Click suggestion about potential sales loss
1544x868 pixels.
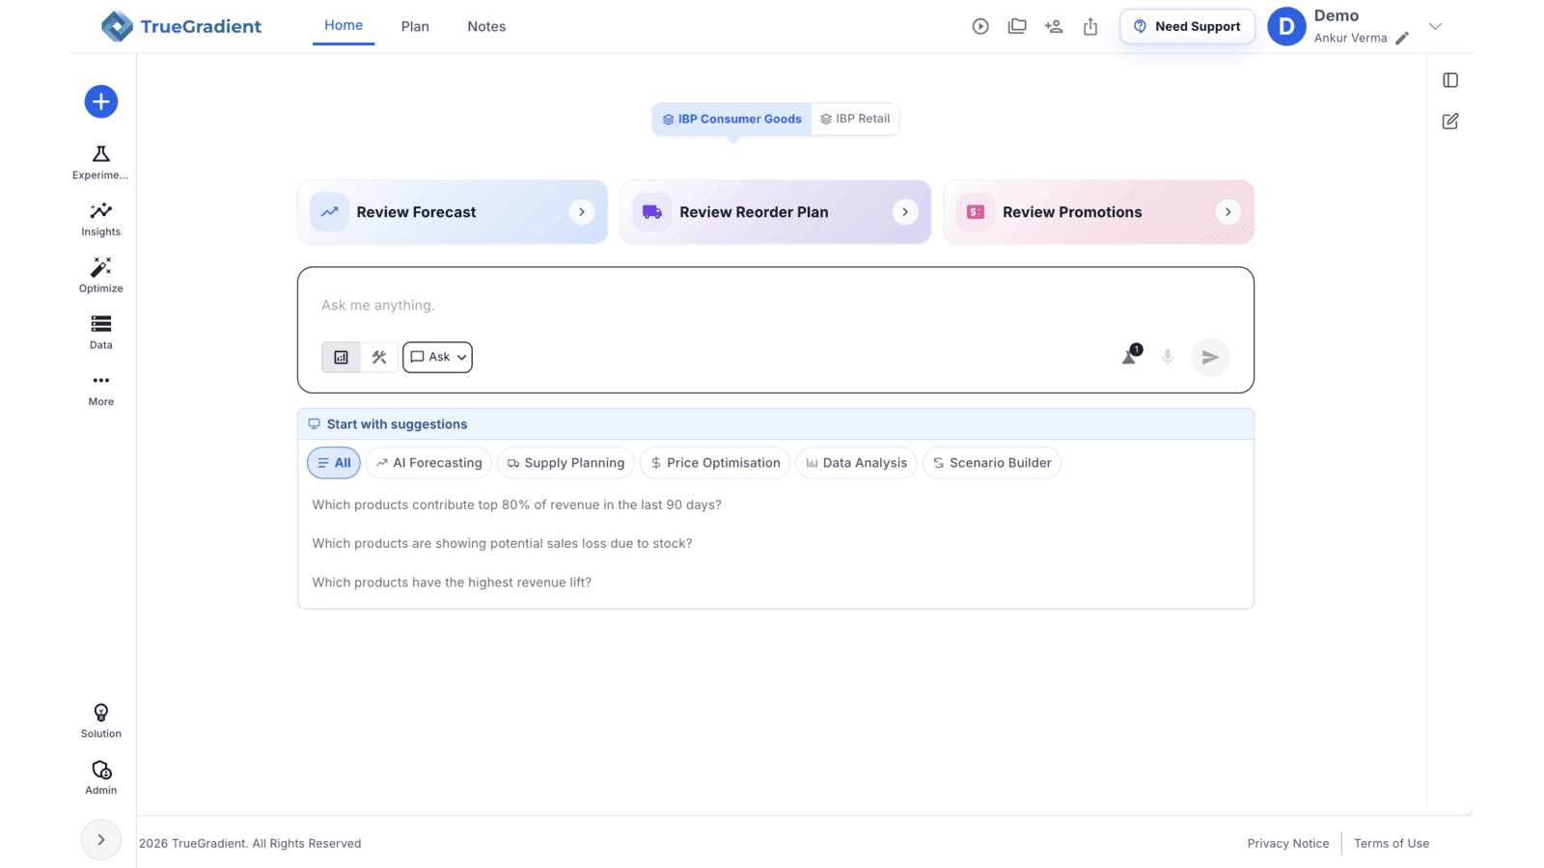(502, 543)
